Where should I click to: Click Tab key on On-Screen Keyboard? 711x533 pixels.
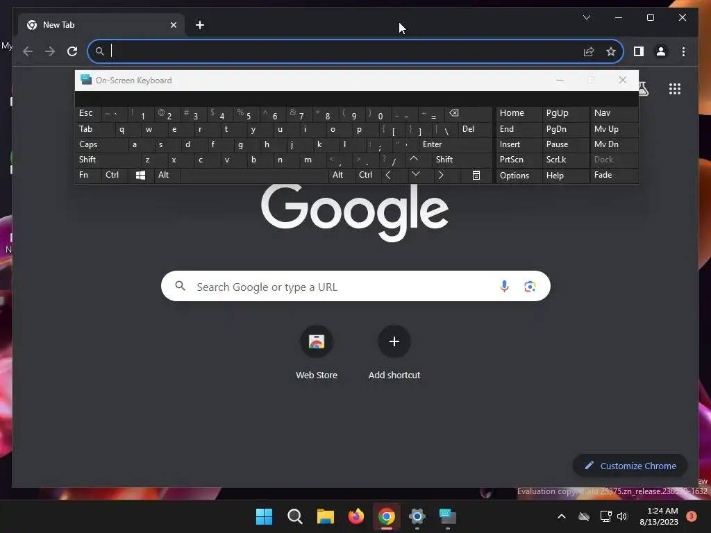pyautogui.click(x=94, y=129)
